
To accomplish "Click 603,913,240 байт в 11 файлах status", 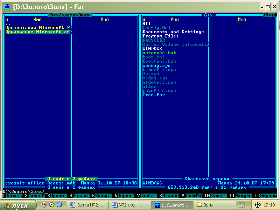I will [x=207, y=187].
